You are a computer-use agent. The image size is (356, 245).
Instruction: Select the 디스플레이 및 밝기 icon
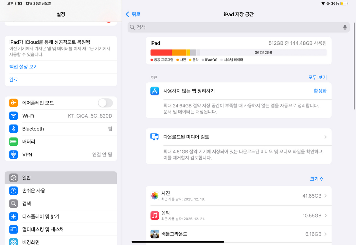tap(13, 216)
